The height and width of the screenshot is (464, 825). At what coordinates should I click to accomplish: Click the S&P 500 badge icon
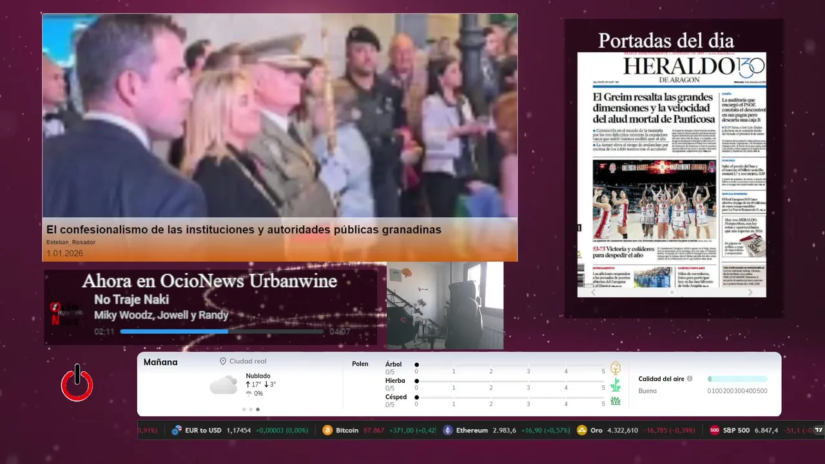pyautogui.click(x=714, y=430)
